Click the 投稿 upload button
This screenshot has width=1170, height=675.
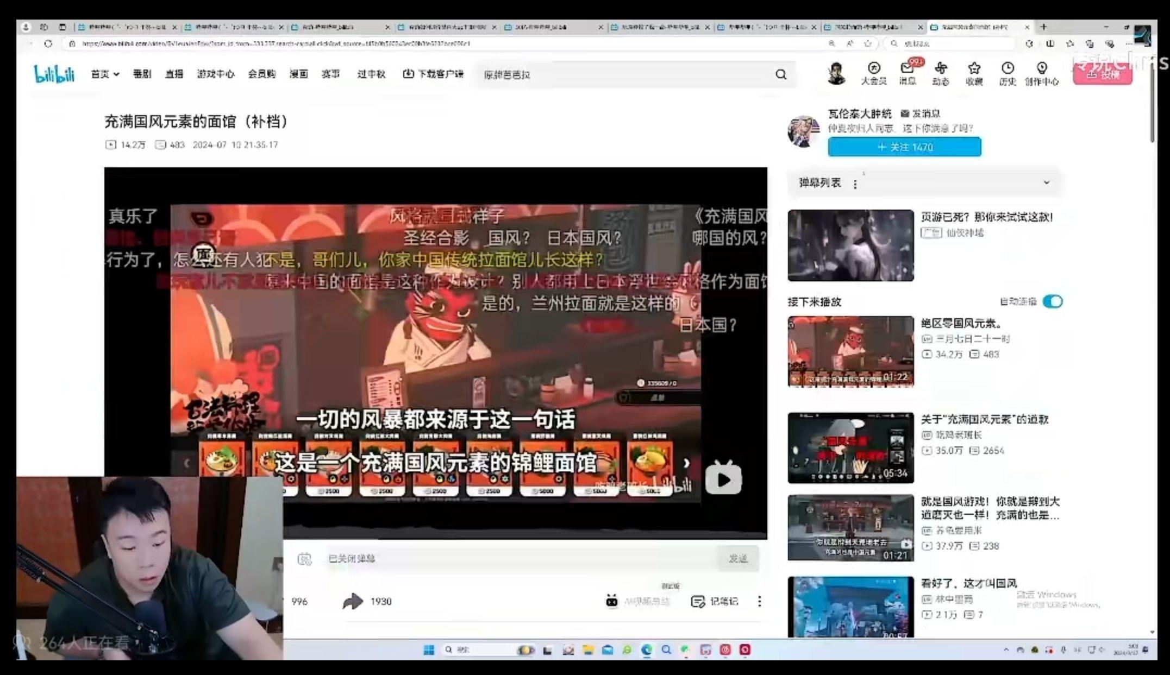1103,74
